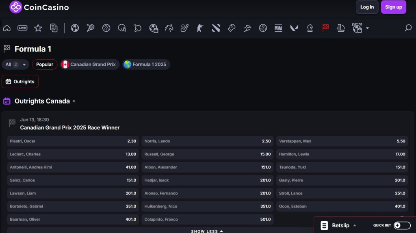This screenshot has width=416, height=233.
Task: Open the All 2 filter dropdown
Action: (x=15, y=65)
